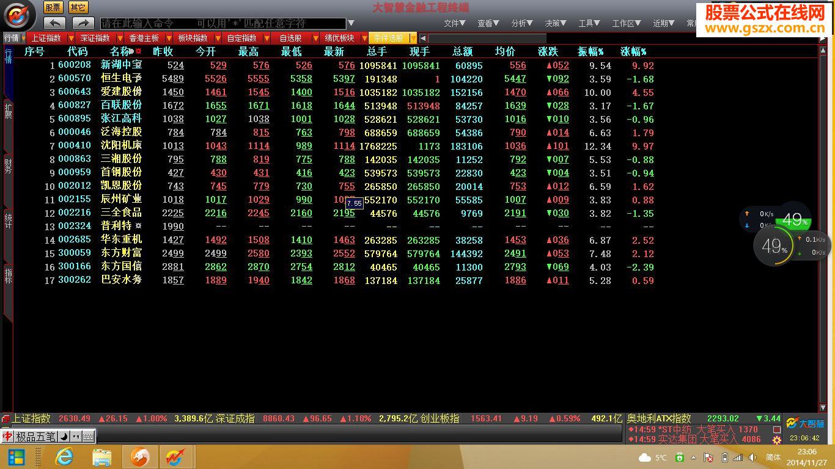Switch to the 上证指数 tab
This screenshot has height=469, width=835.
[46, 38]
